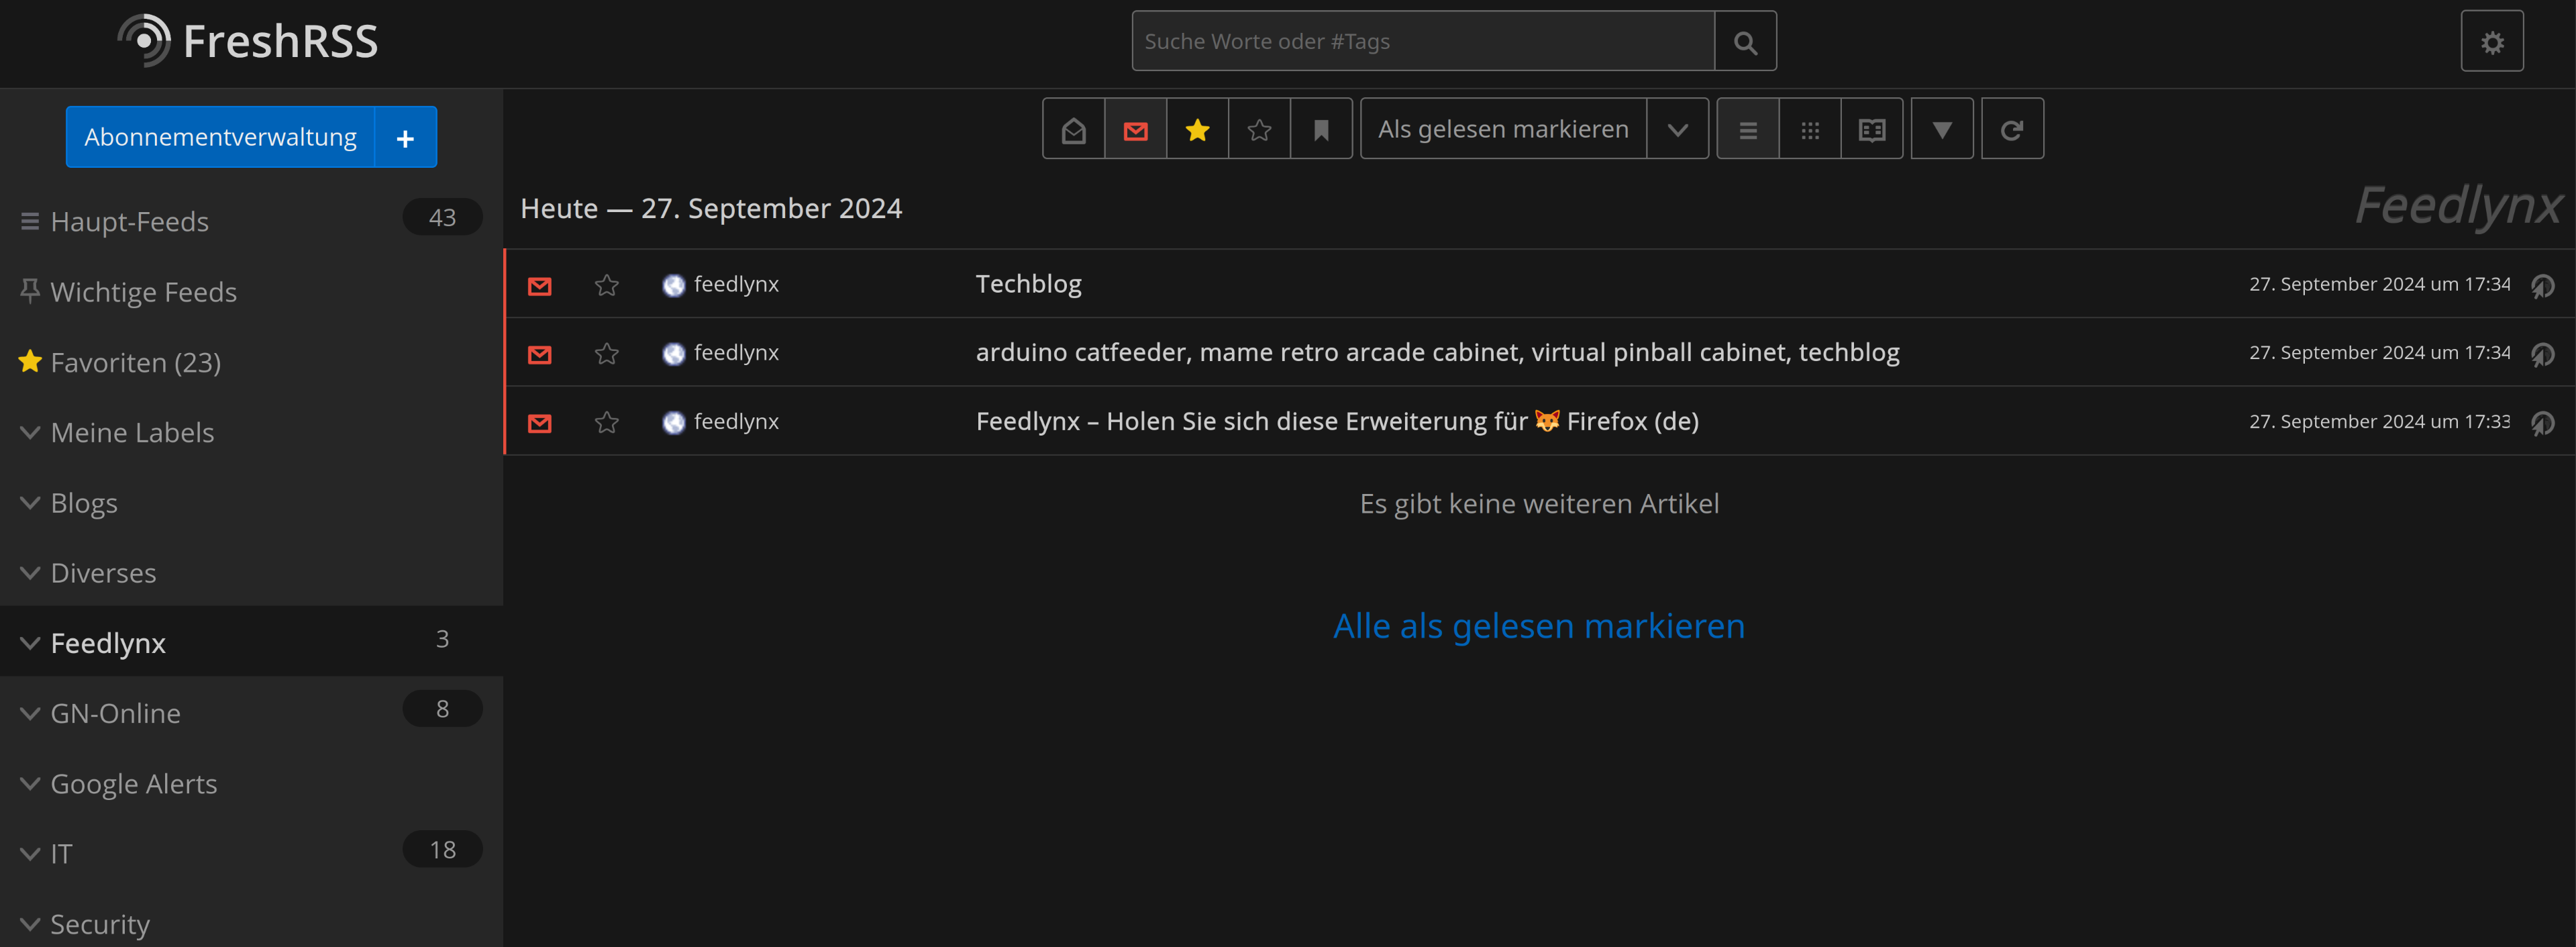Star the Techblog article

pyautogui.click(x=607, y=285)
